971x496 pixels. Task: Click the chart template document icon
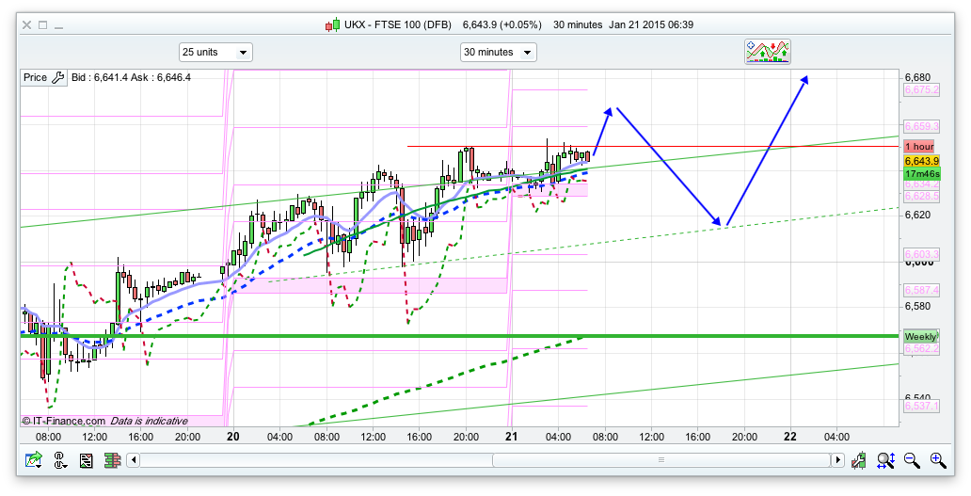point(87,460)
